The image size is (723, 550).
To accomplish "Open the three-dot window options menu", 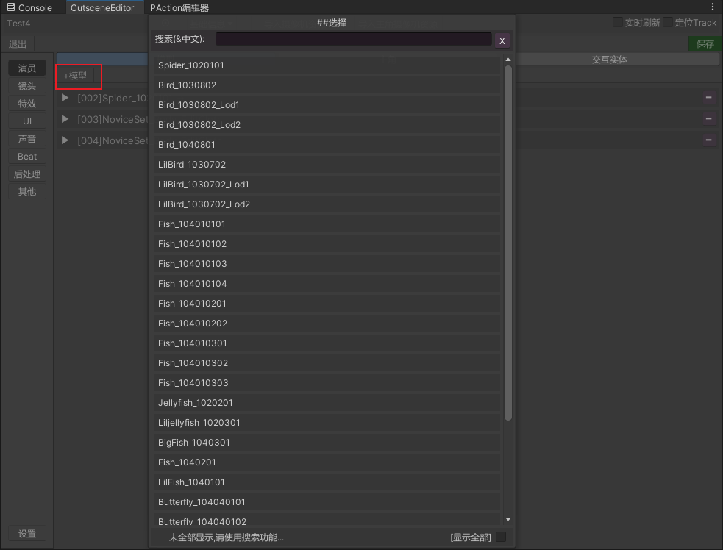I will [x=712, y=7].
